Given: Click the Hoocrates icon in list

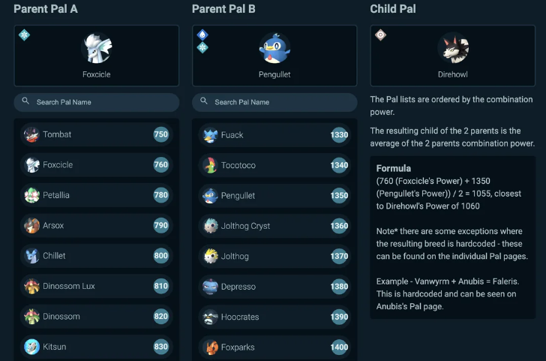Looking at the screenshot, I should click(x=210, y=317).
